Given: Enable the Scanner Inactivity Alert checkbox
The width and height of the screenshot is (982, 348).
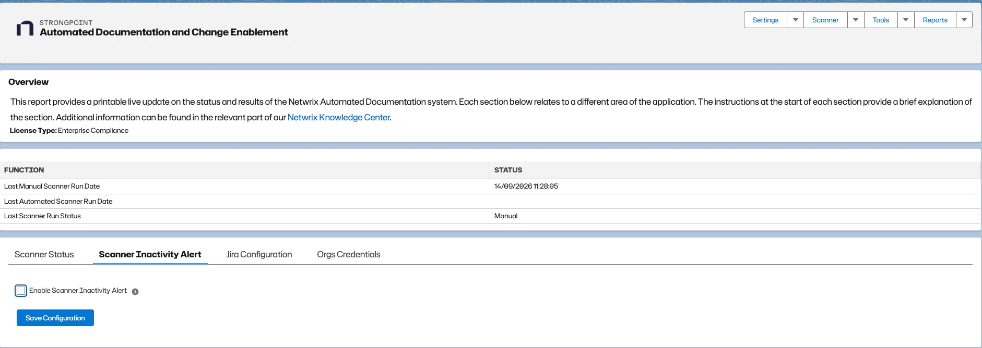Looking at the screenshot, I should coord(21,291).
